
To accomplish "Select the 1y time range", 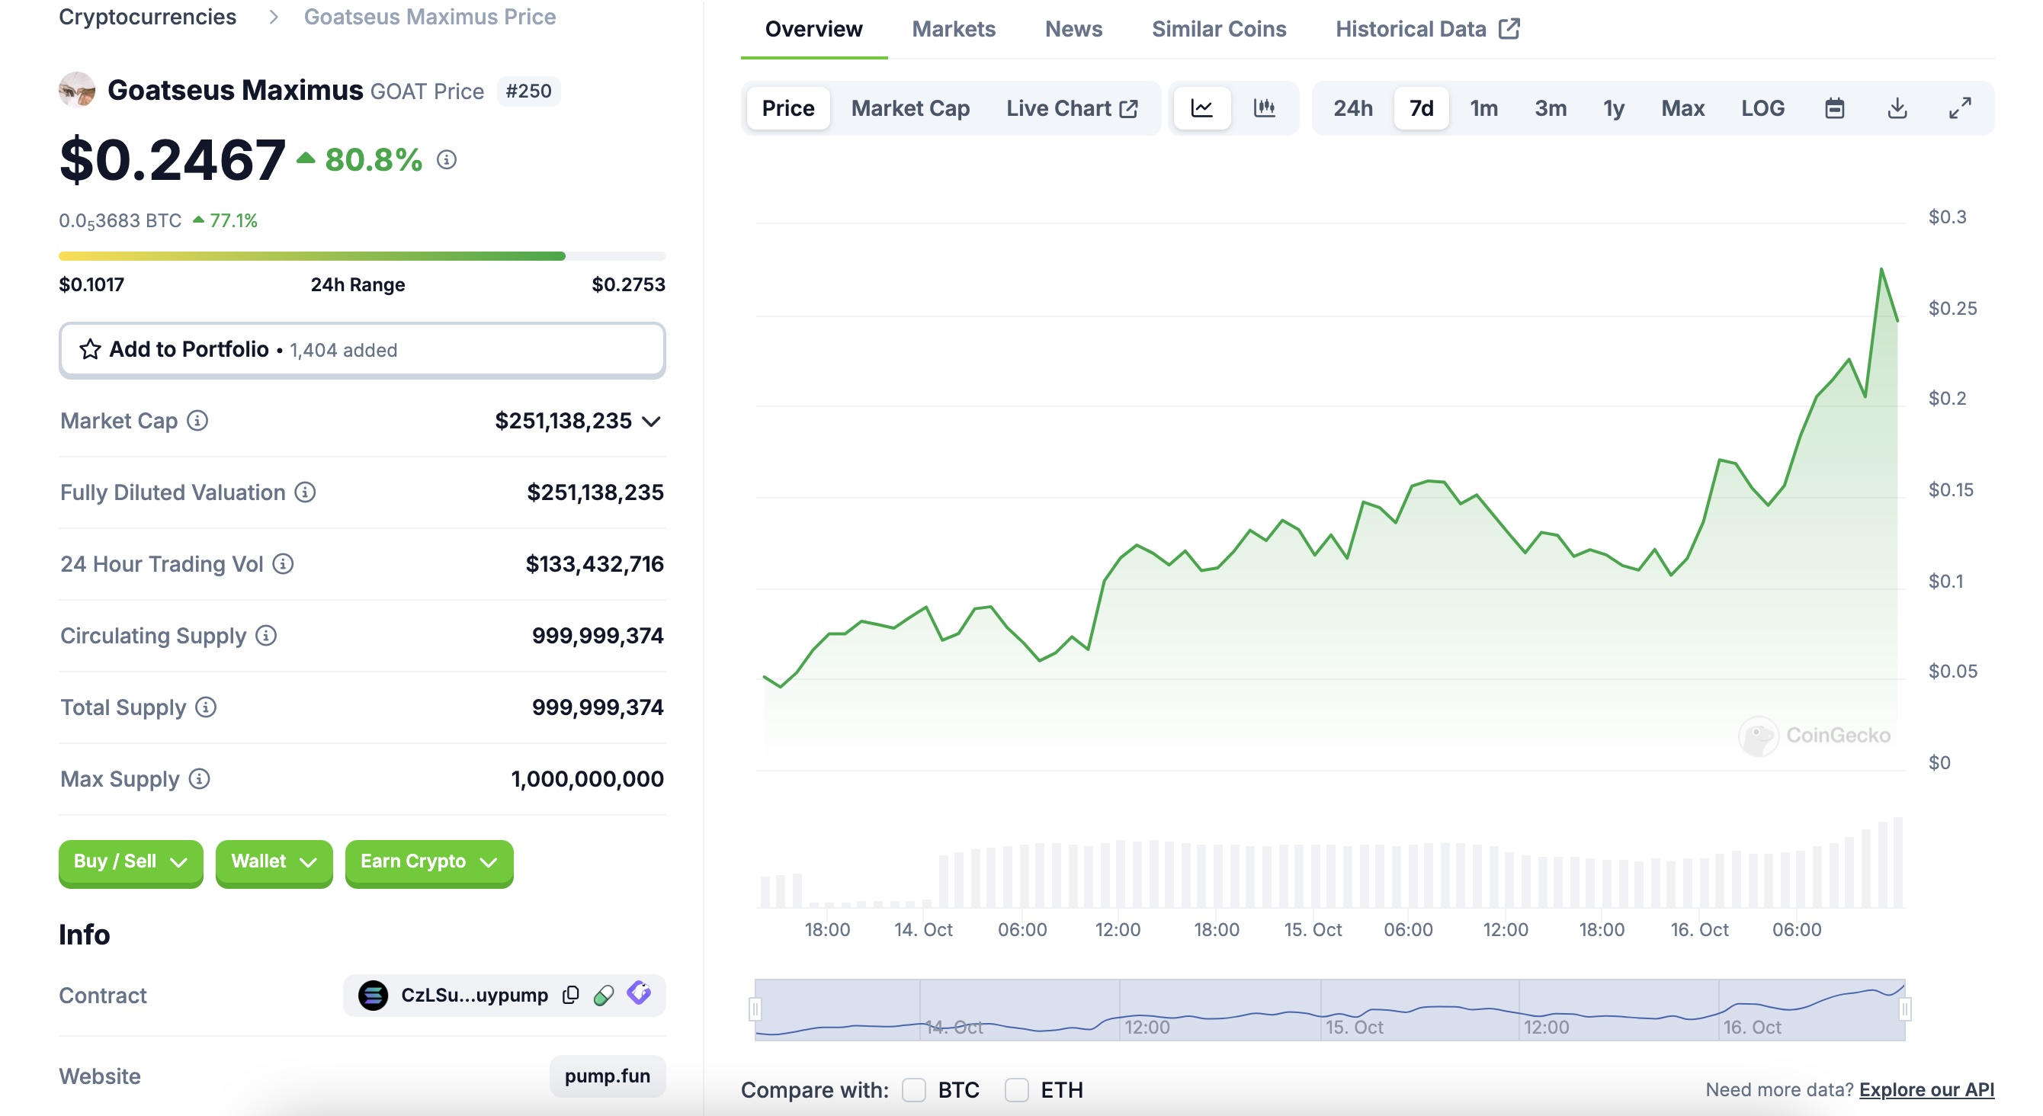I will tap(1614, 108).
